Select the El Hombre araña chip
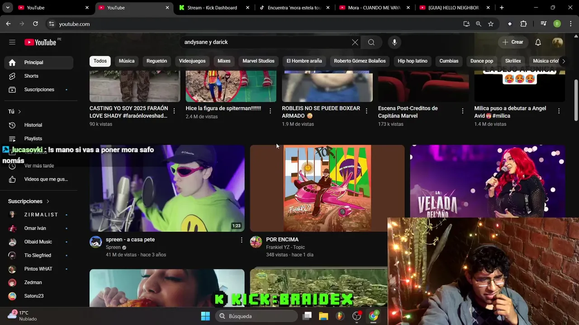Viewport: 579px width, 325px height. point(304,61)
